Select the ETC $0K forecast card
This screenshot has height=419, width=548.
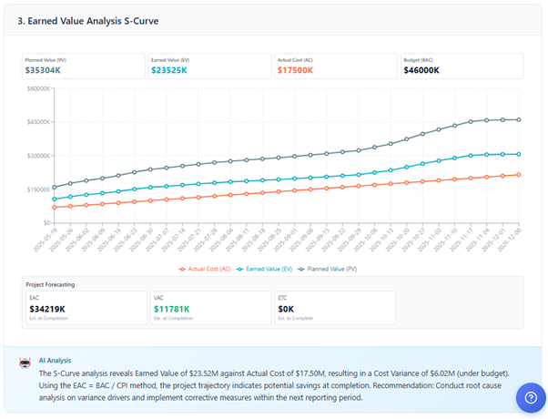[334, 308]
